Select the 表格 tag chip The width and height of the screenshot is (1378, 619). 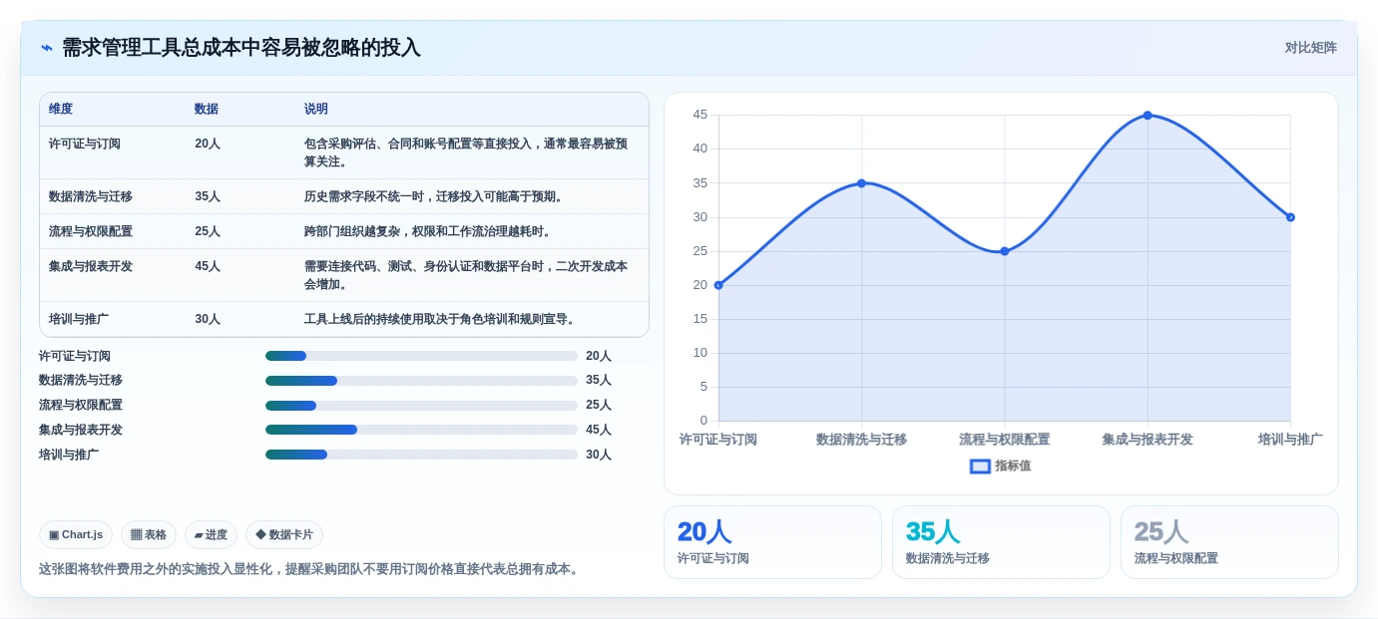point(149,534)
